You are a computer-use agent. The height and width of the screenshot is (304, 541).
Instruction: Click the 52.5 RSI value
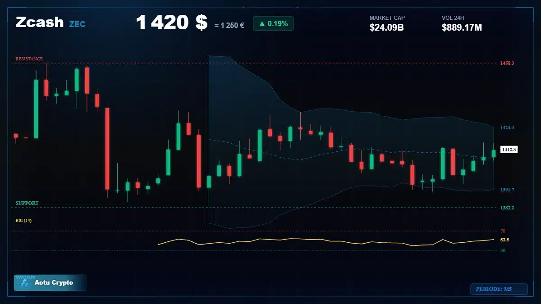pyautogui.click(x=505, y=240)
